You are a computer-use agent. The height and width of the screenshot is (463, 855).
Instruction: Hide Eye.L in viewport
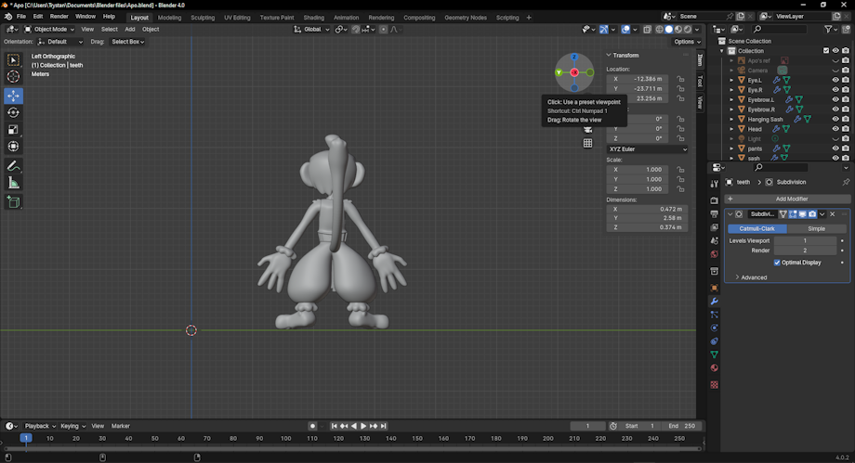pyautogui.click(x=835, y=80)
